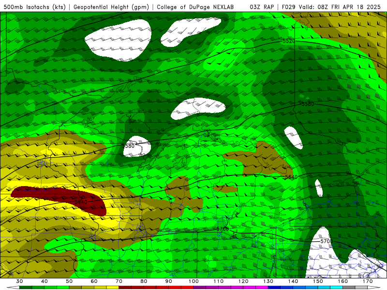
Task: Click the 5700 label touching the large white area
Action: [327, 241]
